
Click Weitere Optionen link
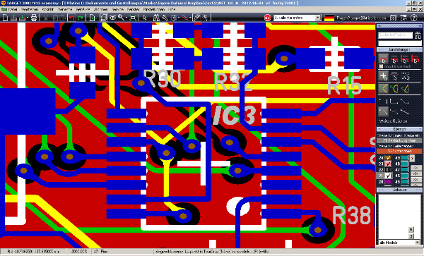pos(393,121)
